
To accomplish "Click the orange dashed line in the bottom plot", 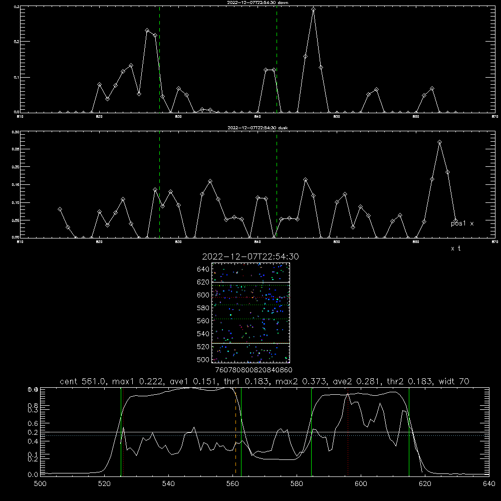I will [x=236, y=433].
